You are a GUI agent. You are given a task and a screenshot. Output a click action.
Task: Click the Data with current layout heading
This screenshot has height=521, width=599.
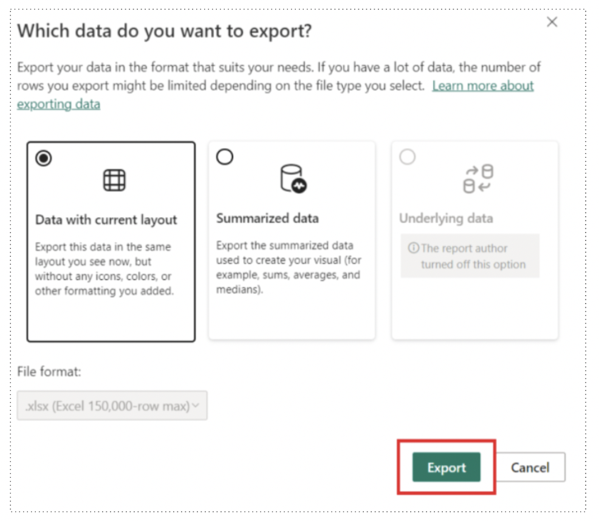(106, 220)
